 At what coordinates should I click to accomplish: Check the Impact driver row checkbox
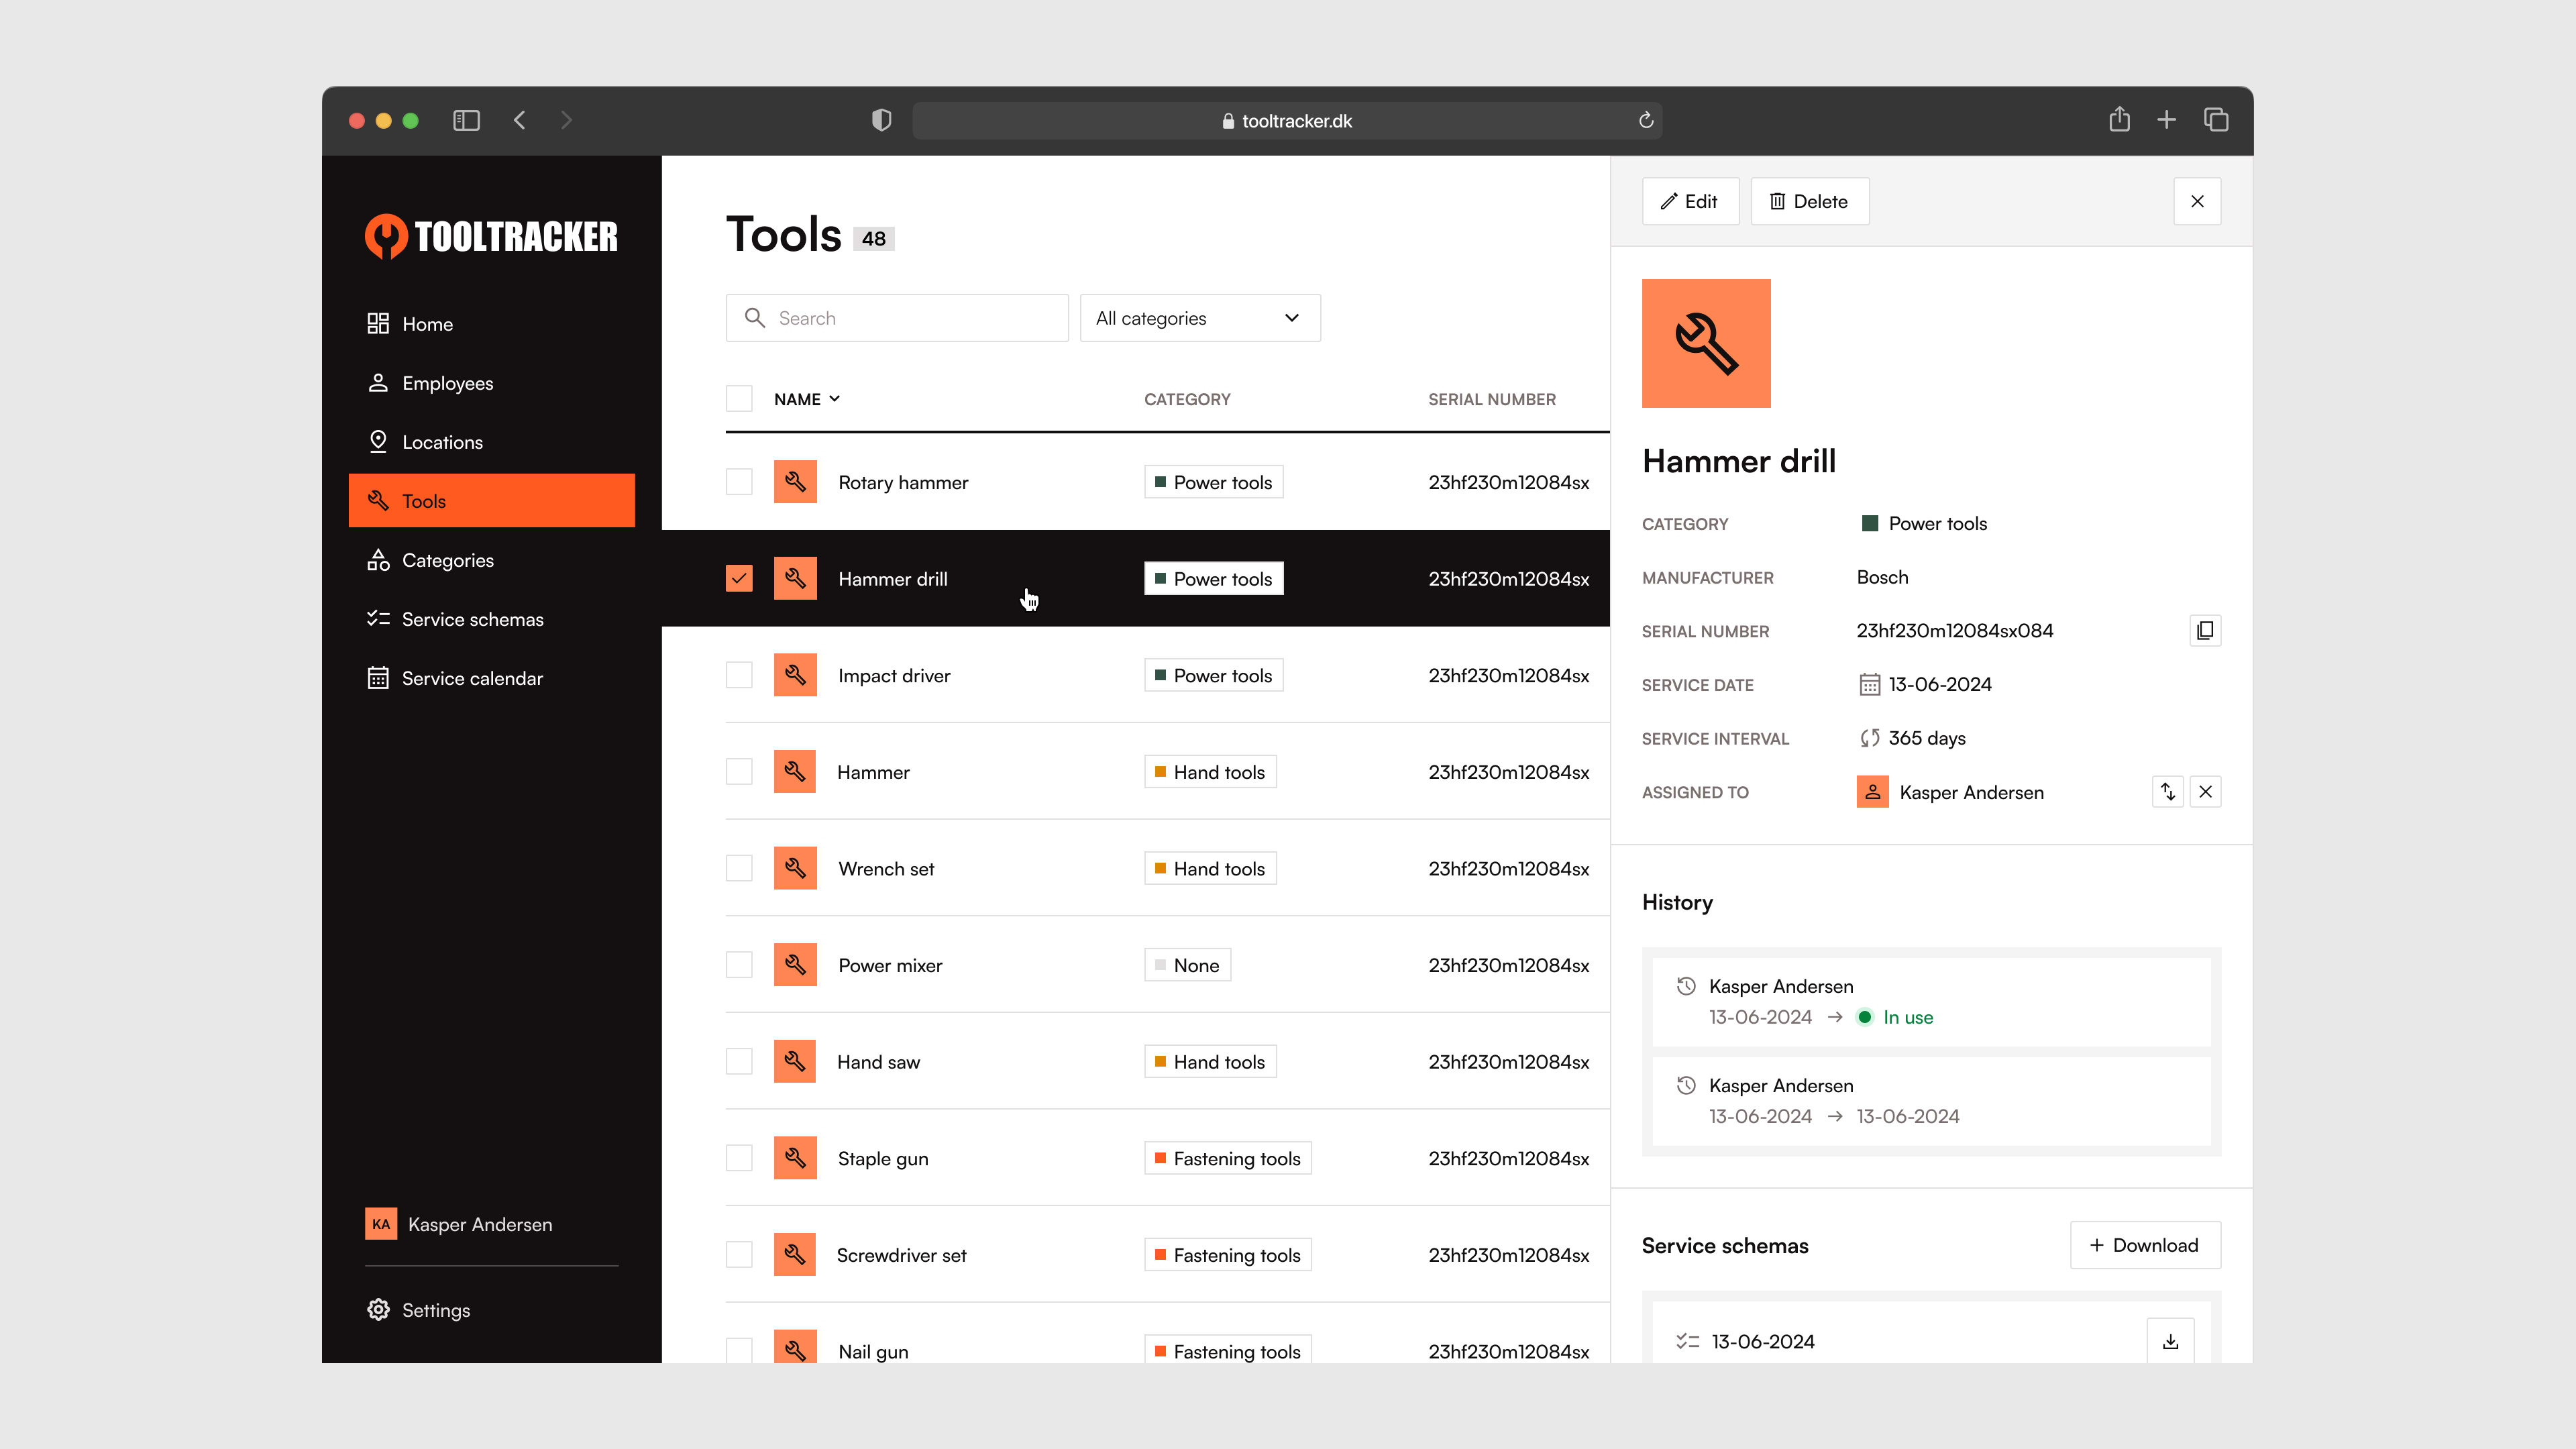(x=739, y=675)
